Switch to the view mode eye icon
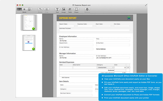 (24, 9)
